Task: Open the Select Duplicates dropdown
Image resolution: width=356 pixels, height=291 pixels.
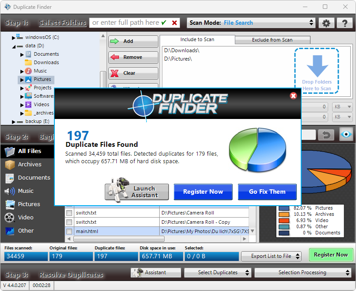Action: coord(218,272)
